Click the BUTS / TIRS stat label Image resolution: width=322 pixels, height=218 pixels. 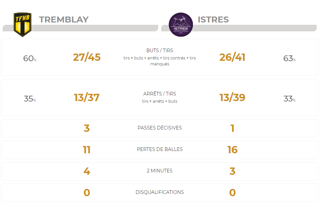point(160,51)
